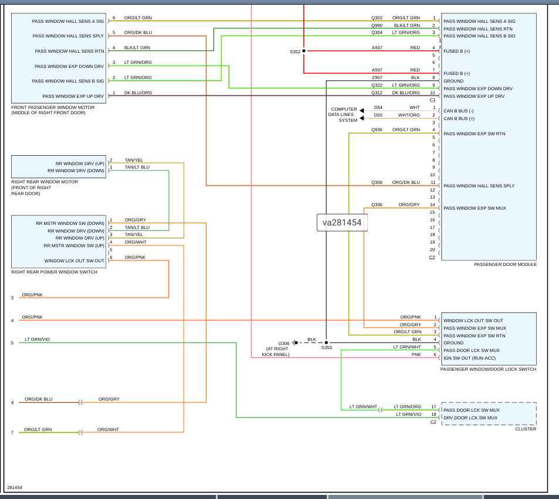
Task: Select circuit number Q990
Action: coord(377,26)
